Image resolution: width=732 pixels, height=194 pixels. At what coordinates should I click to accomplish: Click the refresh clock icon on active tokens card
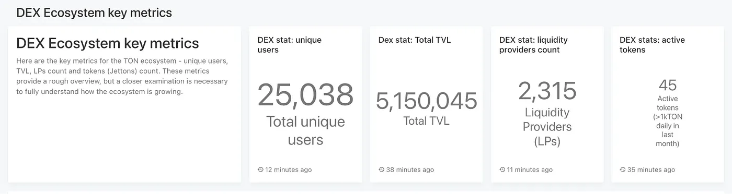[622, 169]
